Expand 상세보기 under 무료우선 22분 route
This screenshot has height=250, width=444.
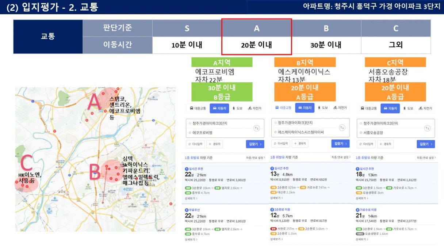click(x=191, y=240)
